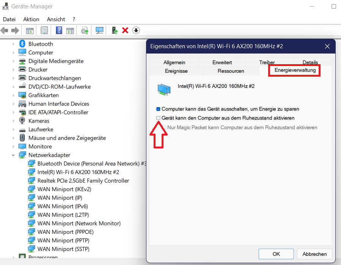Switch to the Treiber tab

[x=267, y=62]
